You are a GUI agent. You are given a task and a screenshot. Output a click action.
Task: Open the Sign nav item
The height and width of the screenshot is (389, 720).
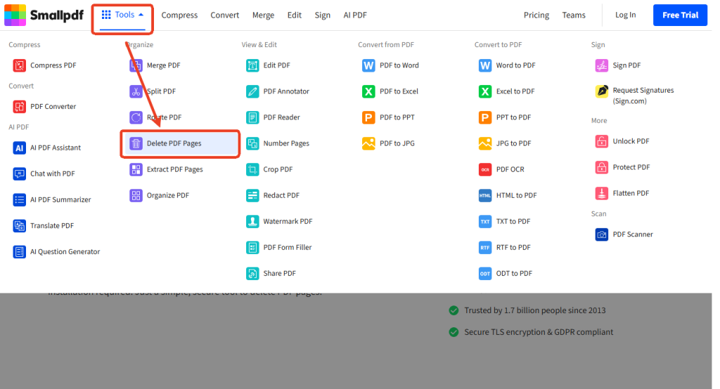coord(322,15)
